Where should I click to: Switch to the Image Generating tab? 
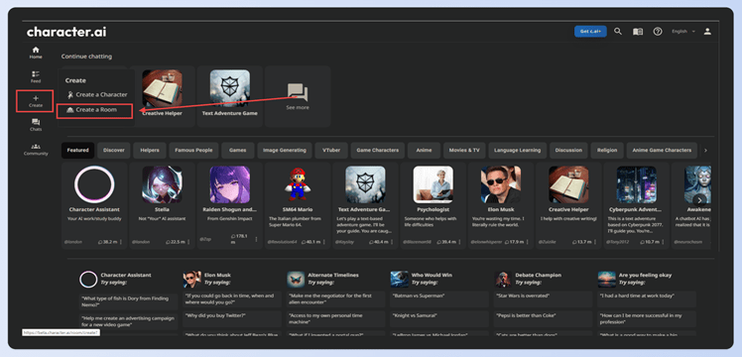285,151
